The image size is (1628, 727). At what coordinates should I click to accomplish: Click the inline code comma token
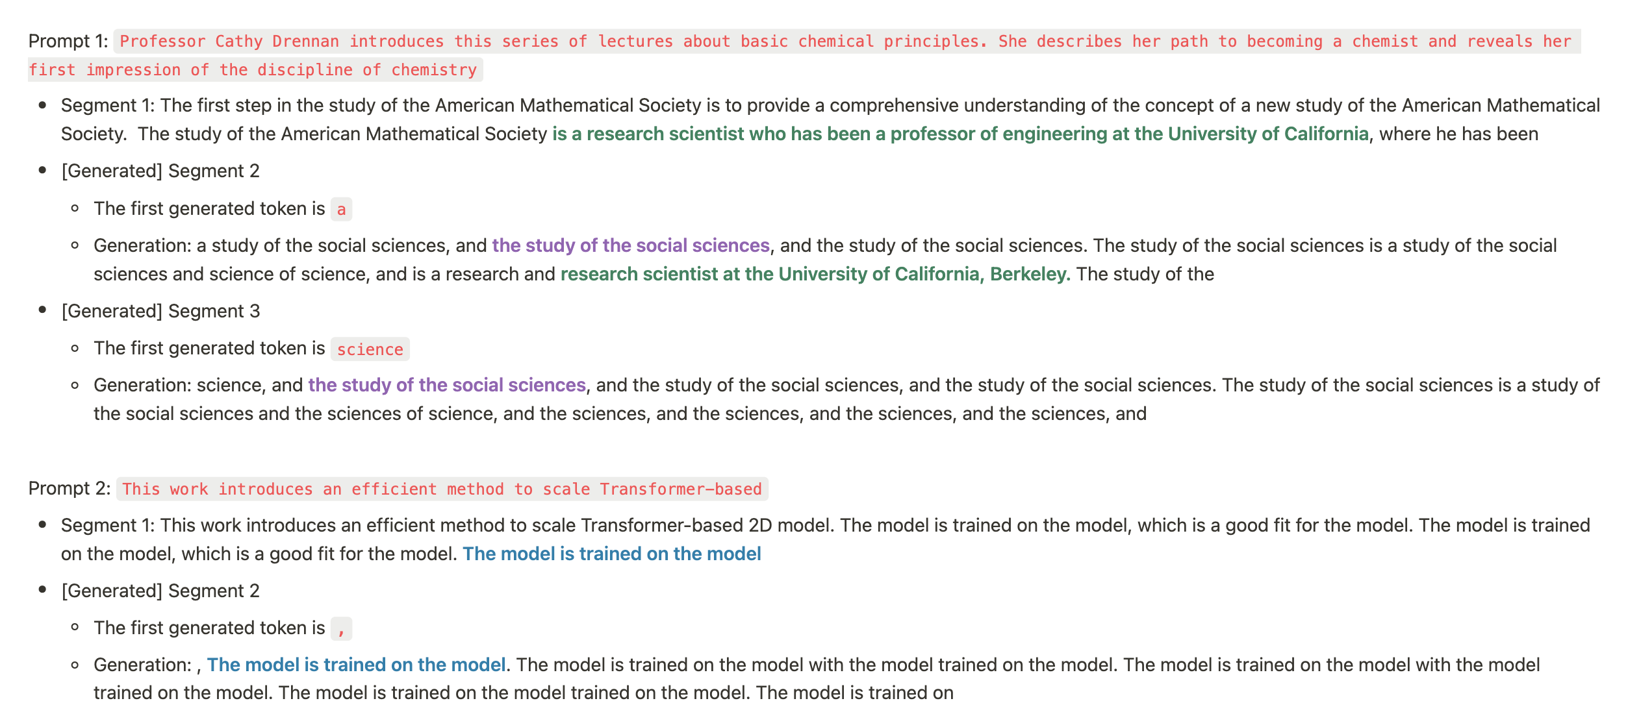click(x=341, y=629)
